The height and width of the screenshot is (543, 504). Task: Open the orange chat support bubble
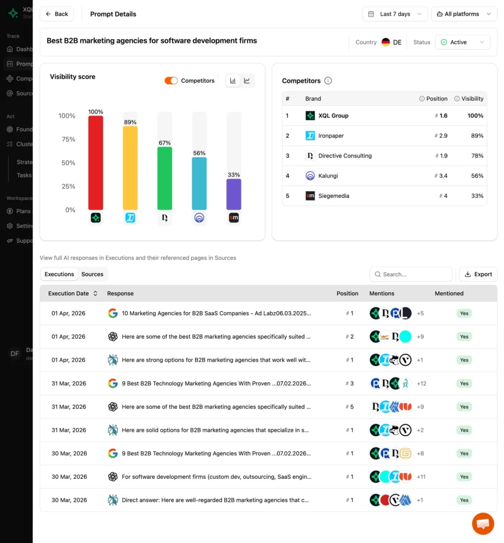482,523
